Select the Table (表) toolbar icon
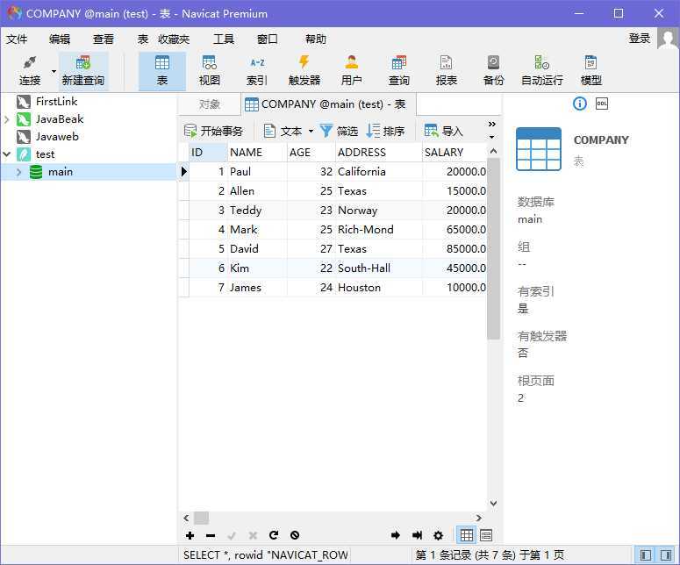This screenshot has height=565, width=680. tap(162, 71)
